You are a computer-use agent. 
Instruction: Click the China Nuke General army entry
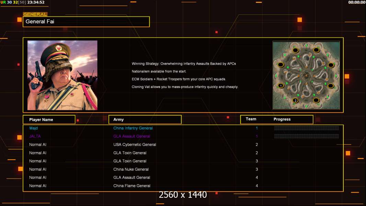[x=131, y=169]
